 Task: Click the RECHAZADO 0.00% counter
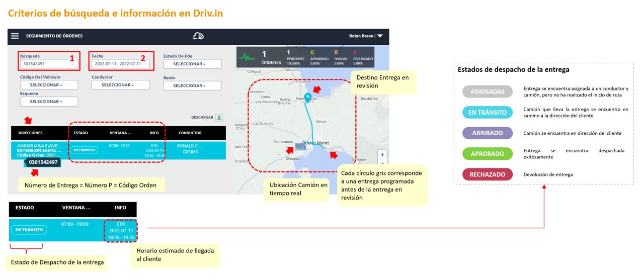coord(363,58)
